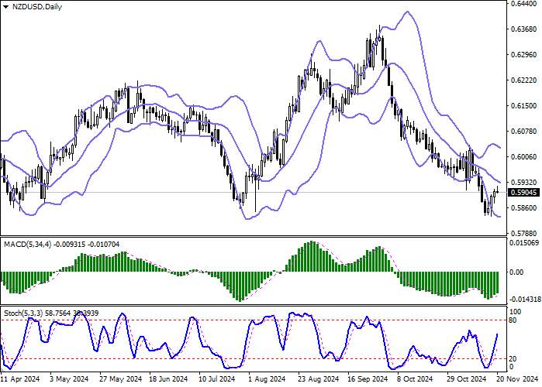Select MACD scale zero level 0.00
542x387 pixels.
point(516,272)
